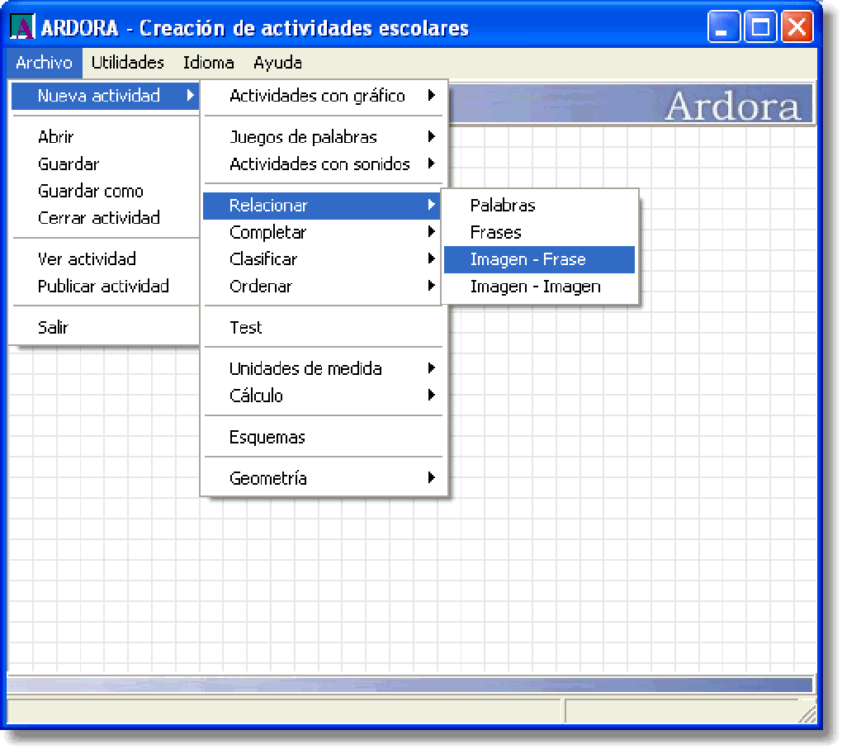Open the Ayuda menu
The width and height of the screenshot is (842, 749).
(277, 63)
